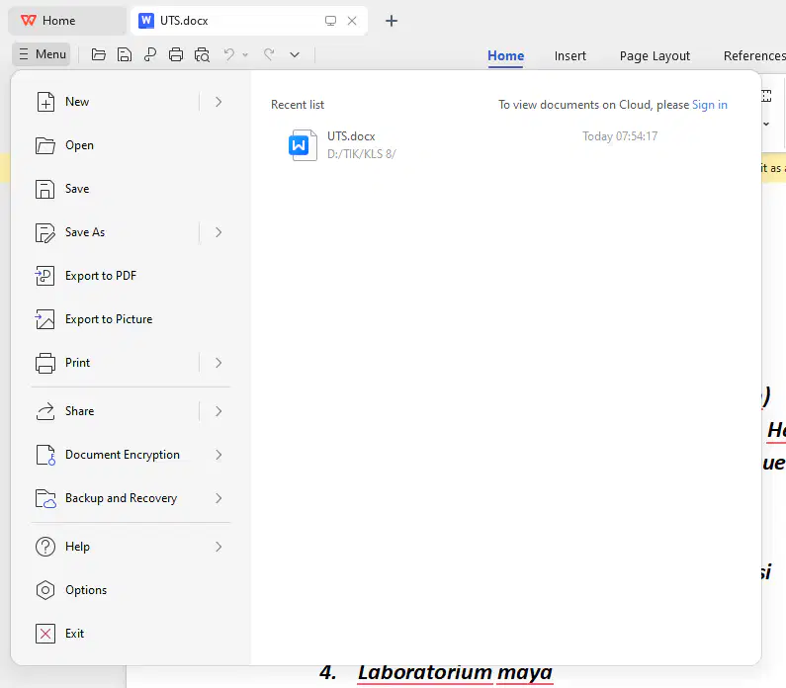Click the Undo toolbar icon

point(229,54)
